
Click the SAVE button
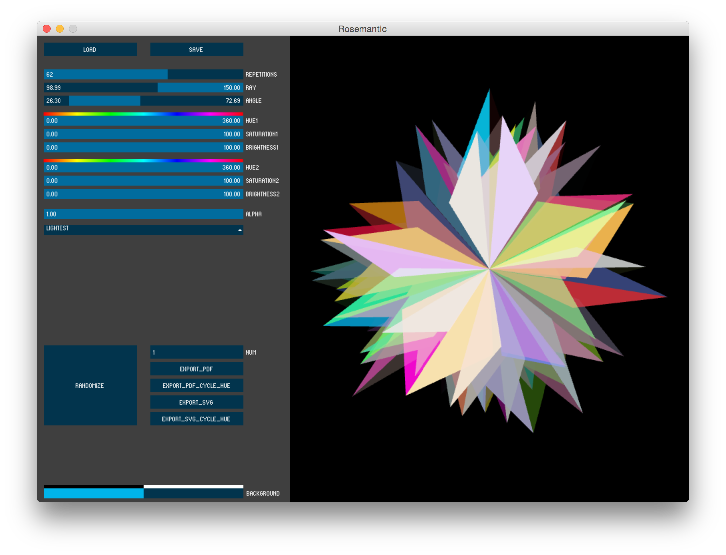click(196, 49)
